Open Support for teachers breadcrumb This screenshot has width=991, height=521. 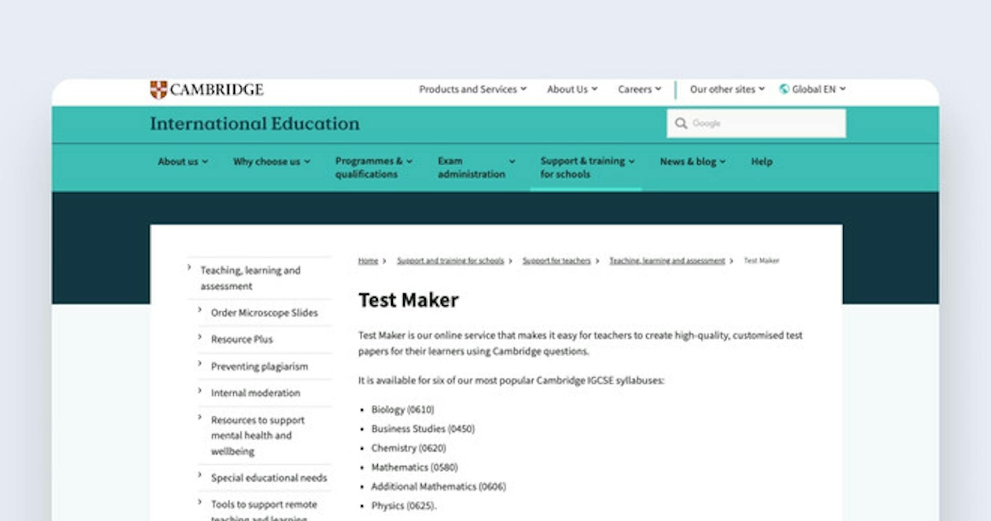[x=556, y=261]
